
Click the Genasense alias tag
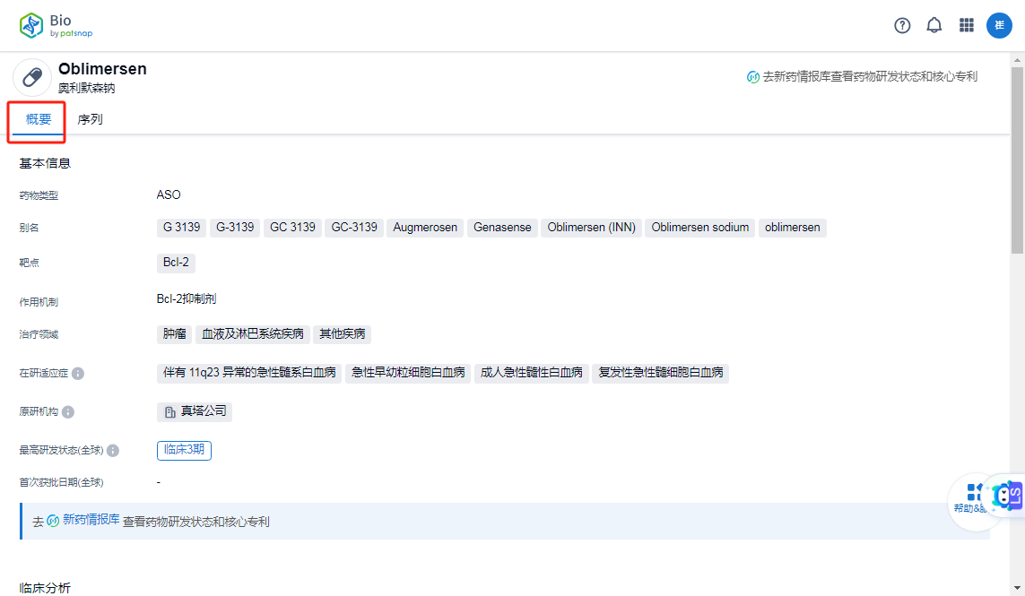tap(502, 227)
